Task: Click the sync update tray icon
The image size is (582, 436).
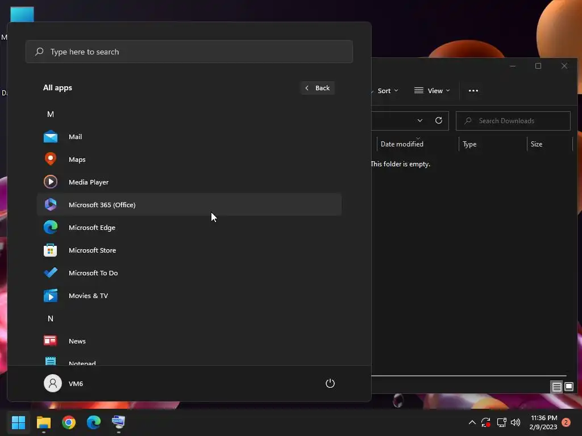Action: click(486, 422)
